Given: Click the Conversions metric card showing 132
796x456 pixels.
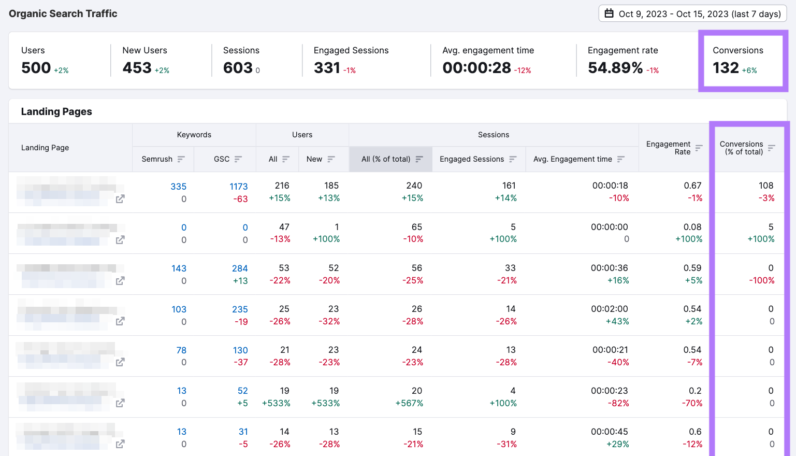Looking at the screenshot, I should coord(743,61).
